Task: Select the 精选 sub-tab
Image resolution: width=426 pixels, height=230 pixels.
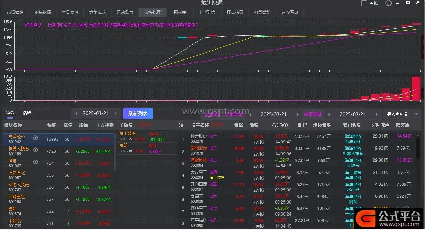Action: [10, 113]
